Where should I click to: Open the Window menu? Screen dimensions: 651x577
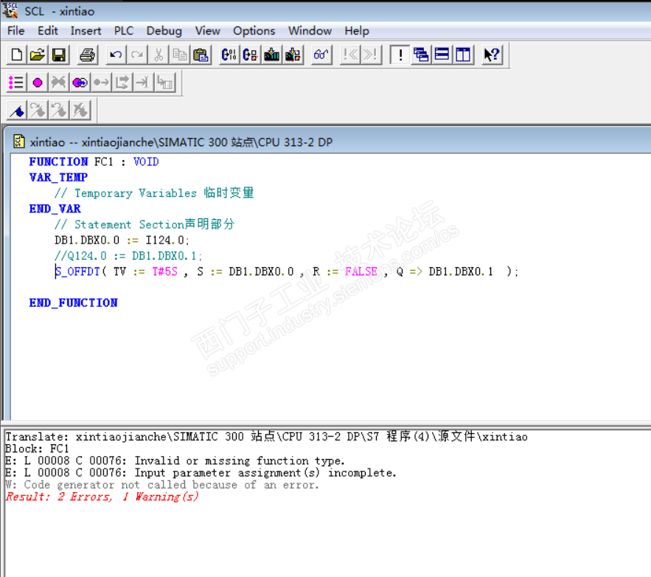point(310,31)
